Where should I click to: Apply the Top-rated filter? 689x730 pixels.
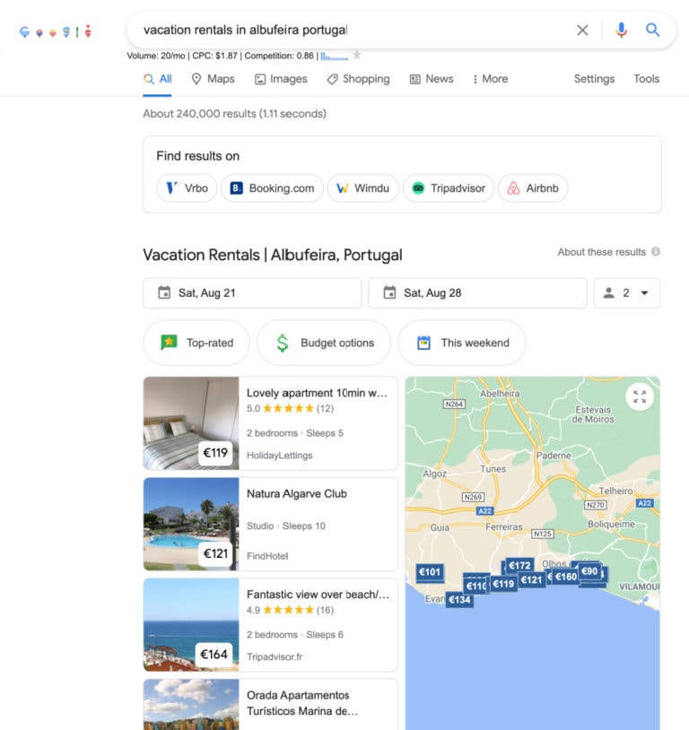196,343
